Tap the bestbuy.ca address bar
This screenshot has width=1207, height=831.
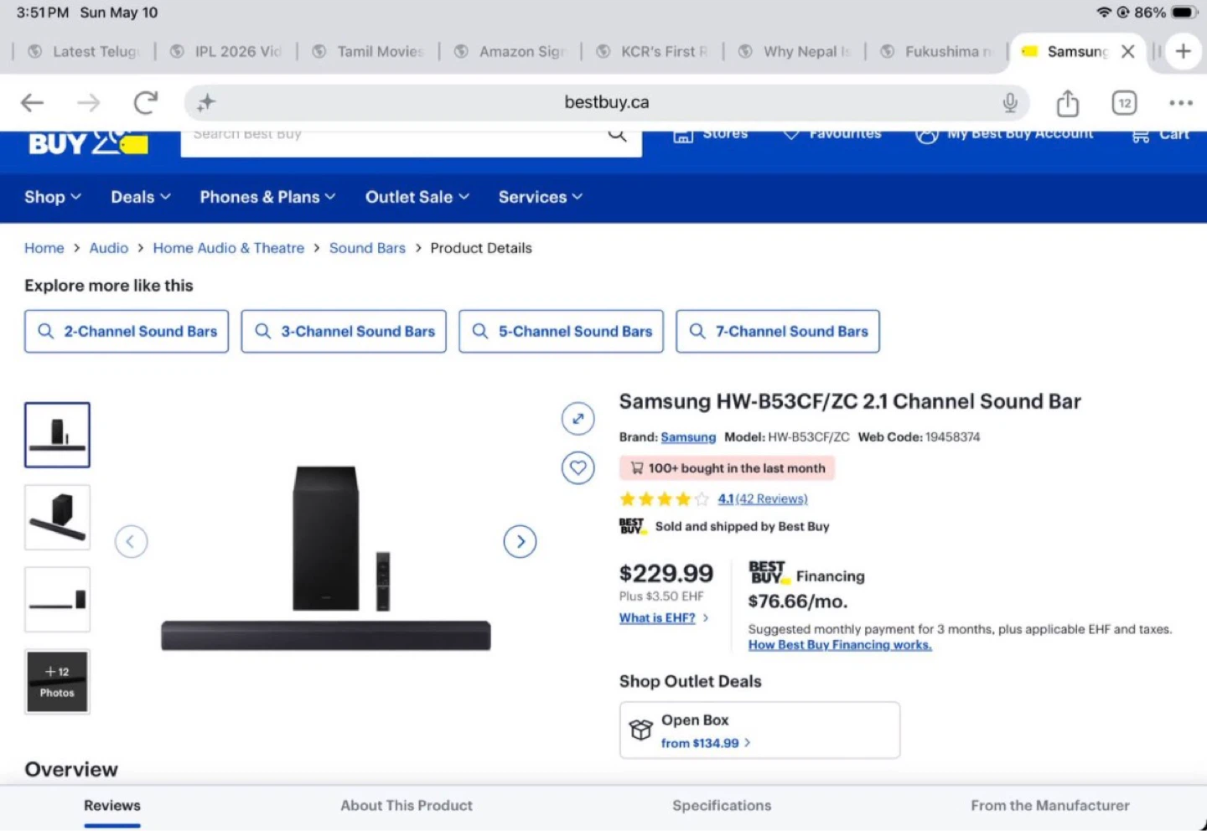coord(607,103)
